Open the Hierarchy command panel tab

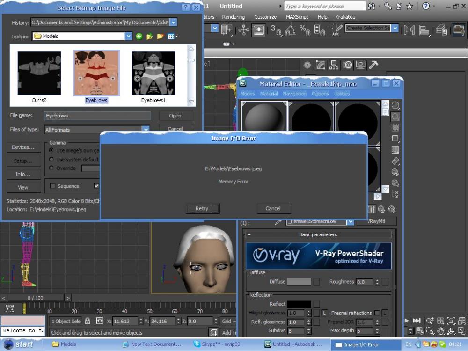pyautogui.click(x=334, y=65)
